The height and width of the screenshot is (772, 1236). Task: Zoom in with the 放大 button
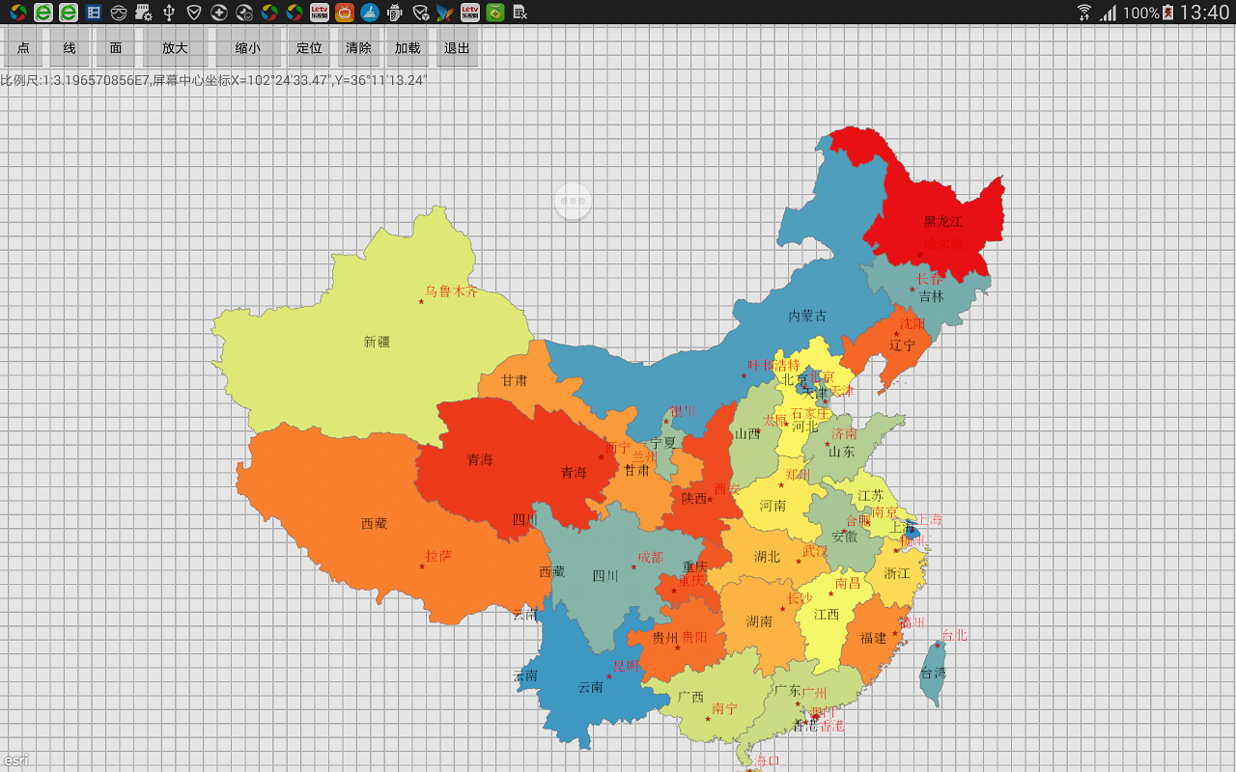(175, 47)
